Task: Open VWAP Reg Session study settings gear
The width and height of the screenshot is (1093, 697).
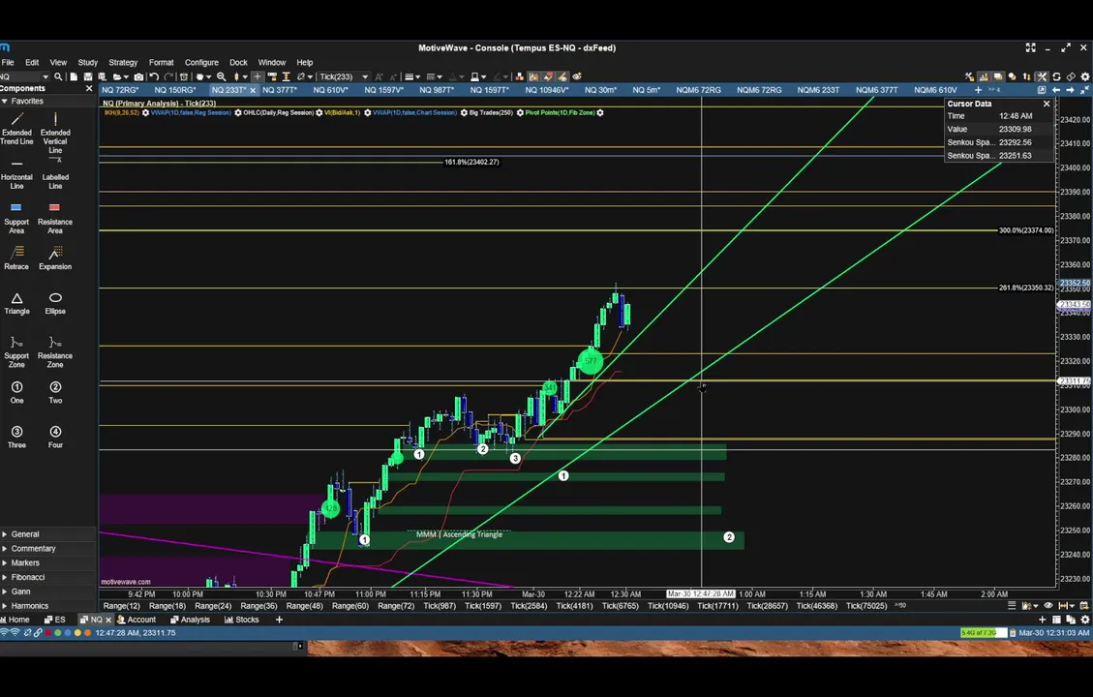Action: (238, 113)
